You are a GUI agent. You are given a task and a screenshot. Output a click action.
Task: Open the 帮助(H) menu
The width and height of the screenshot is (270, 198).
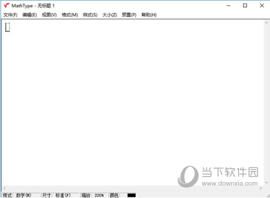coord(149,15)
